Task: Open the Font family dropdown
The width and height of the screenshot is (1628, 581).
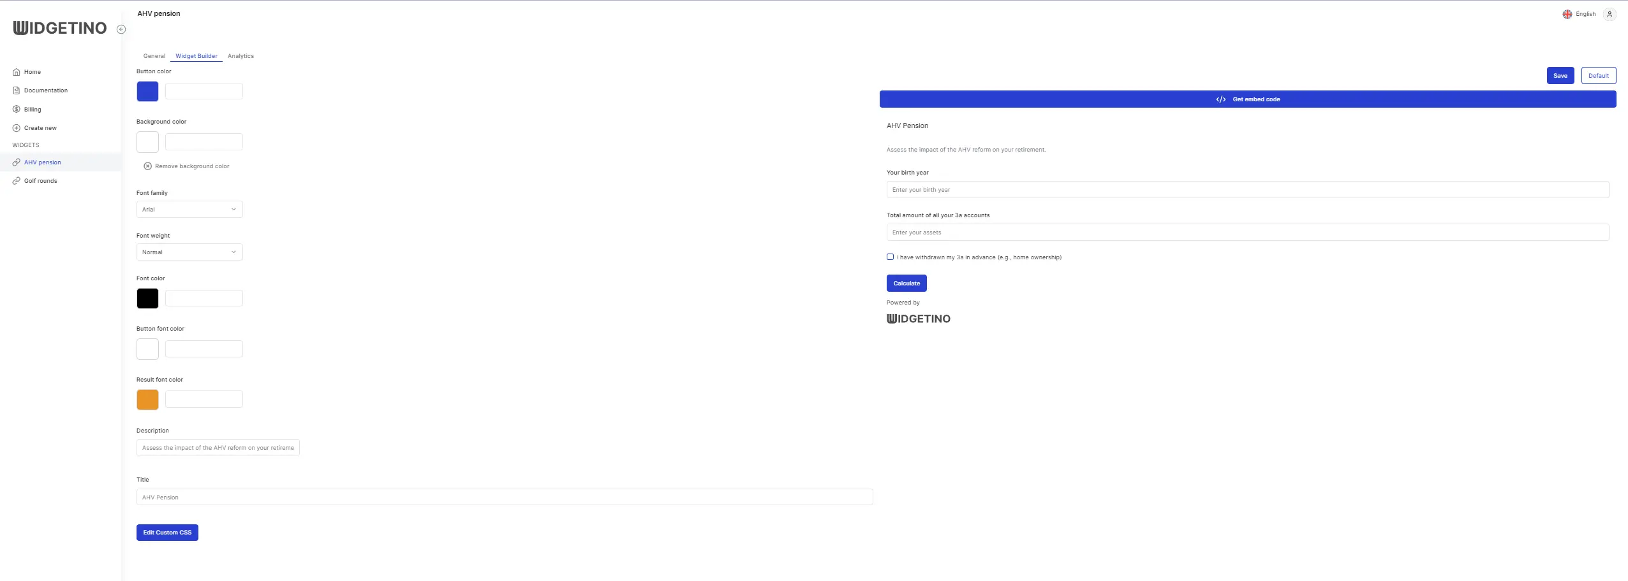Action: click(x=189, y=210)
